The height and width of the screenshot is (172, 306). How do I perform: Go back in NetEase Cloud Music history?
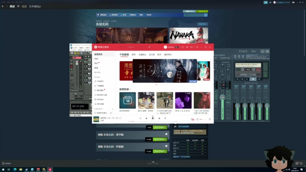point(121,47)
